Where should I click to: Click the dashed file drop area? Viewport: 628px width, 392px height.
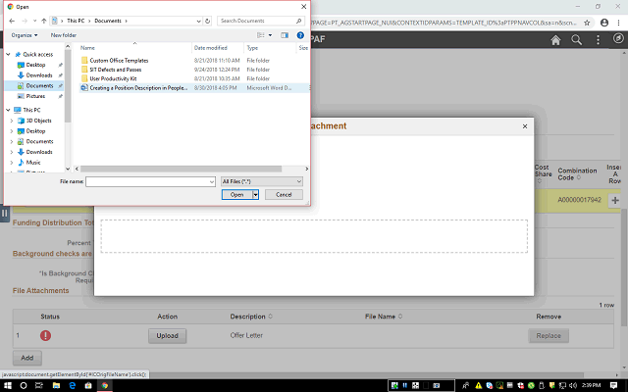(314, 236)
